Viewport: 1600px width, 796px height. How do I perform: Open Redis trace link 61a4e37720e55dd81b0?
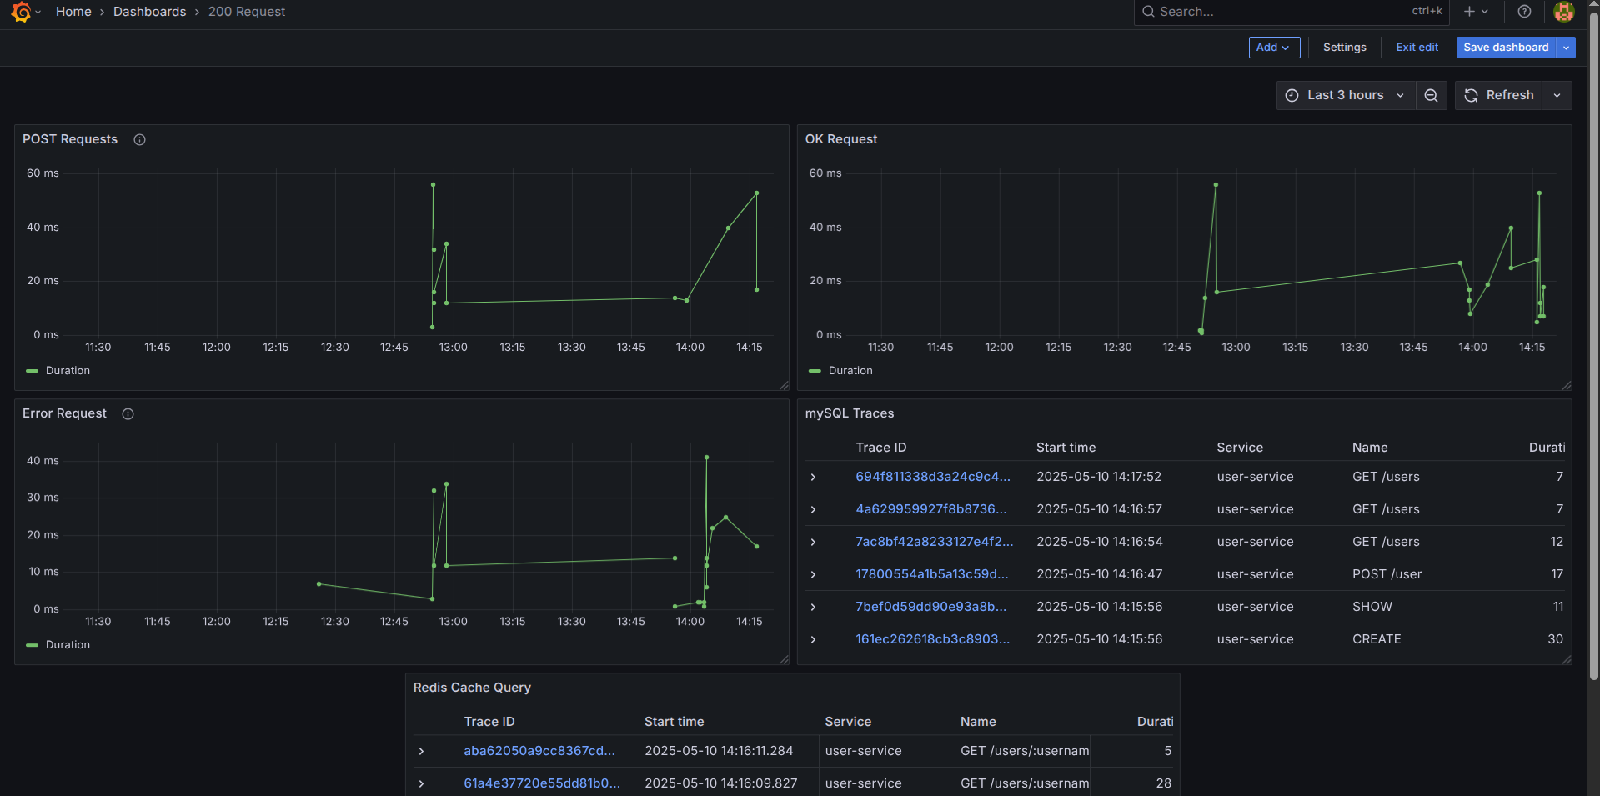542,783
